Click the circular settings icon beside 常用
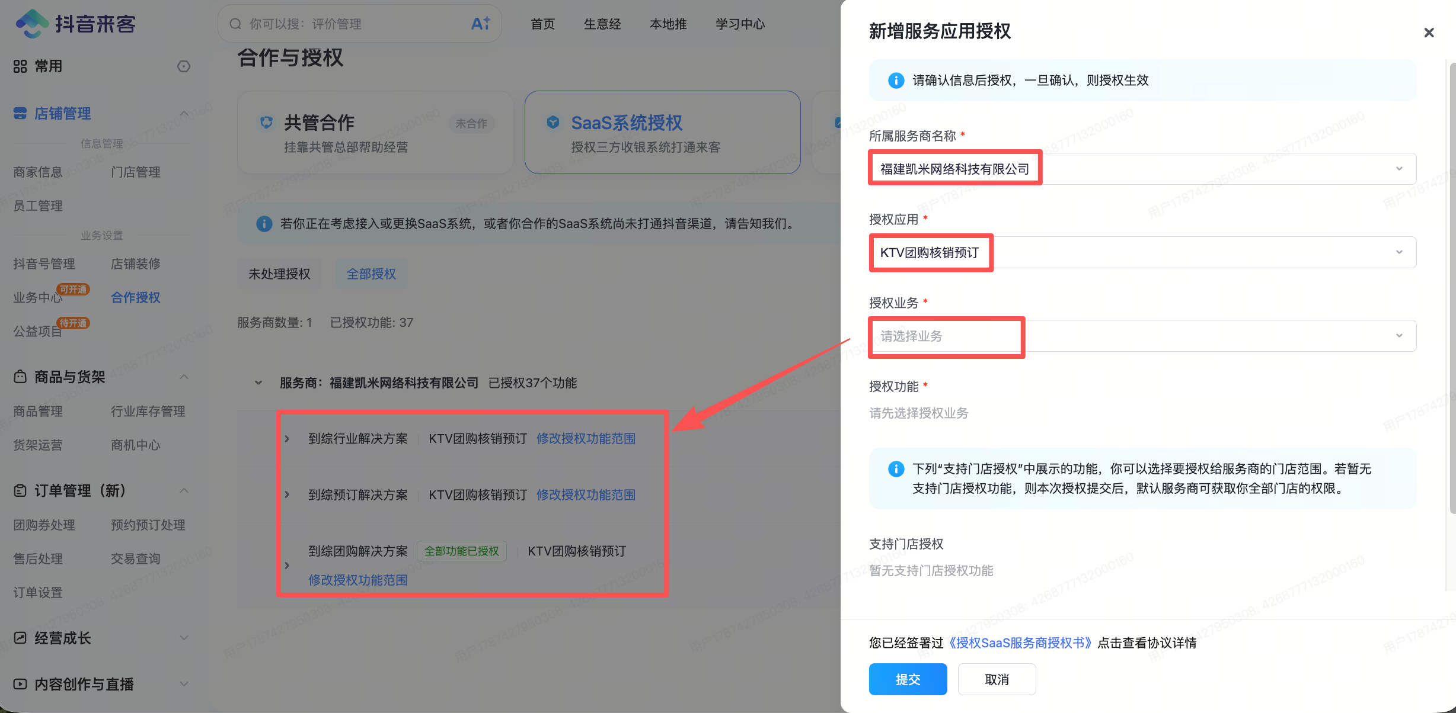 [x=184, y=66]
